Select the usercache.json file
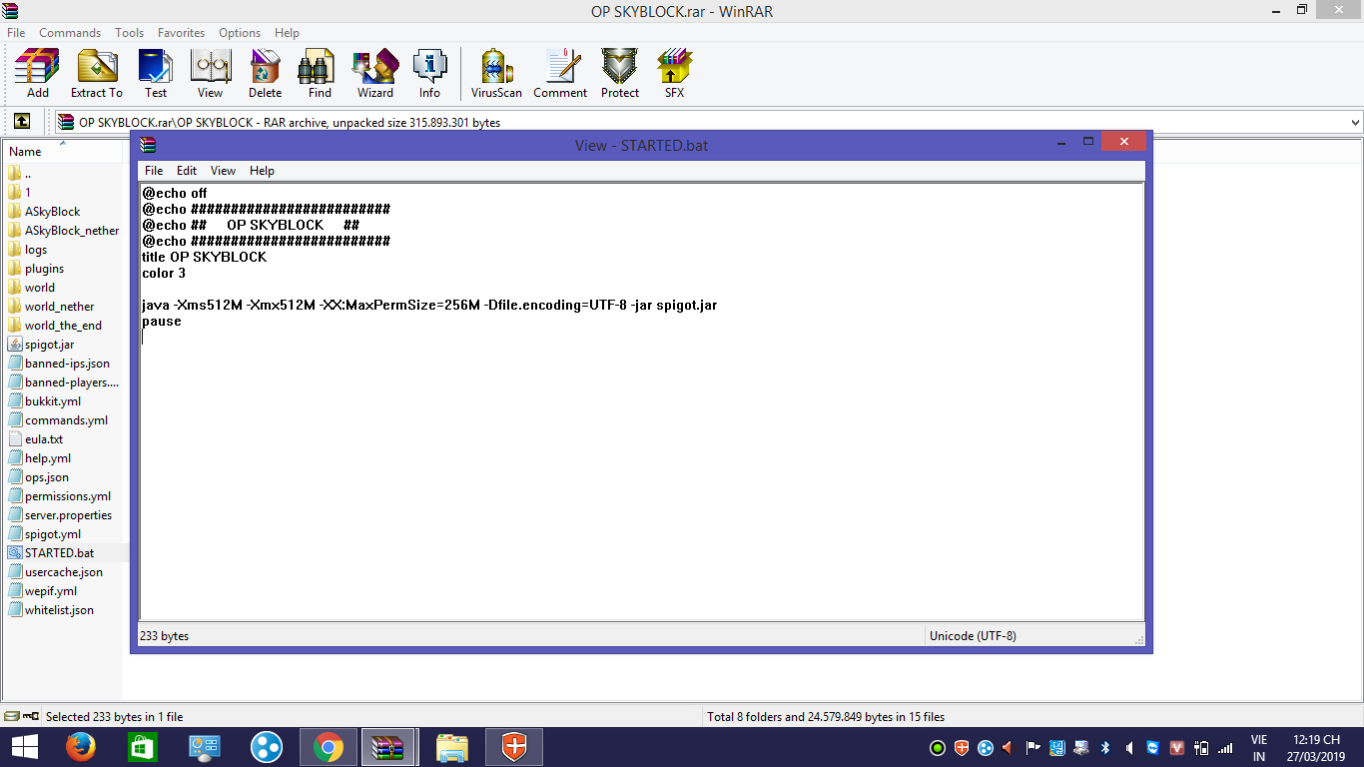The width and height of the screenshot is (1364, 767). coord(56,572)
